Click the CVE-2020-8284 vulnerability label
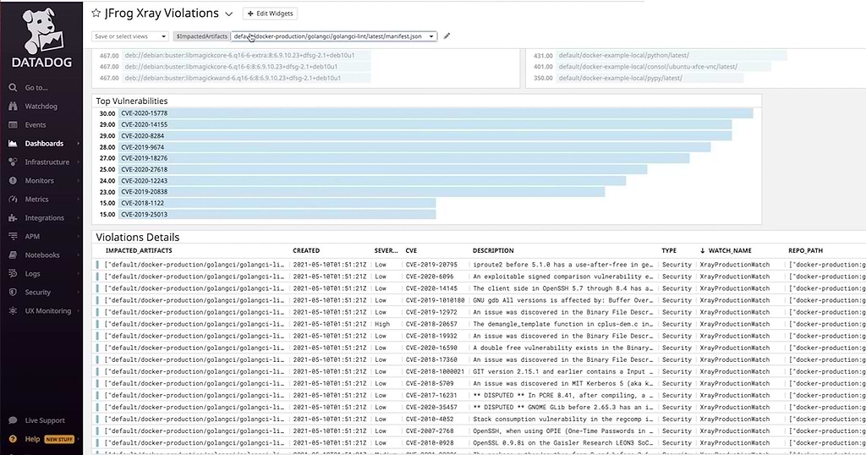The width and height of the screenshot is (866, 455). pyautogui.click(x=142, y=136)
